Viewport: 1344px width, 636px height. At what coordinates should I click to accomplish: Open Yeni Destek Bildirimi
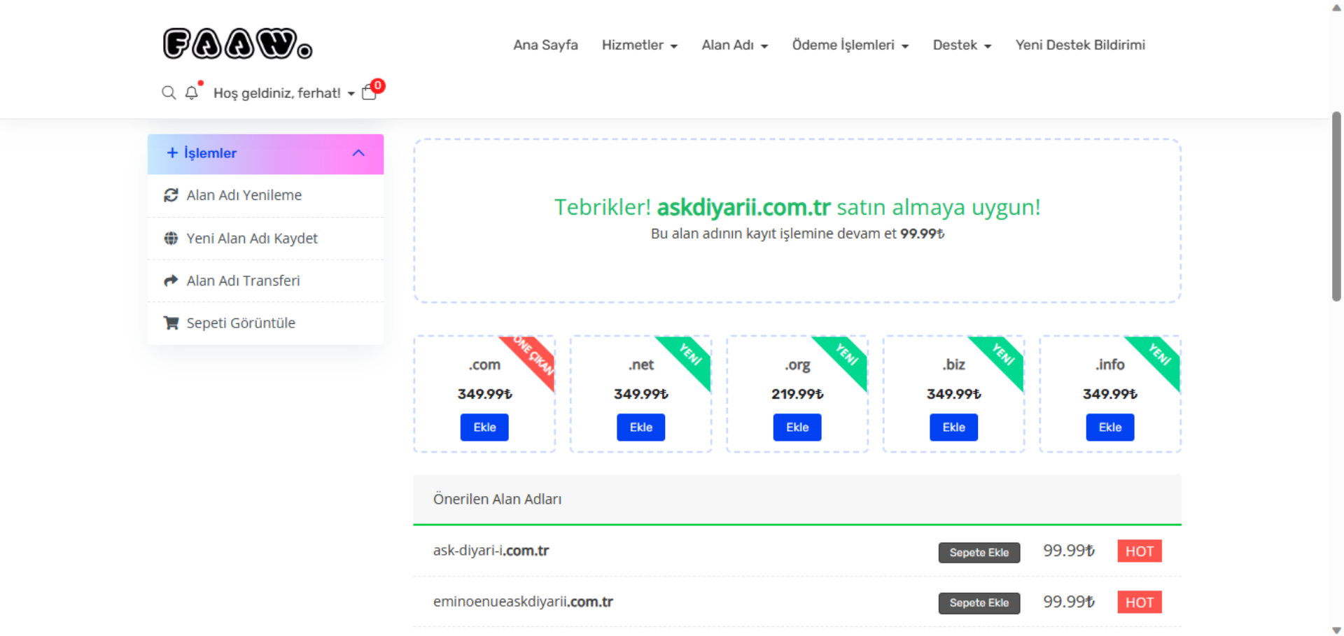tap(1080, 45)
